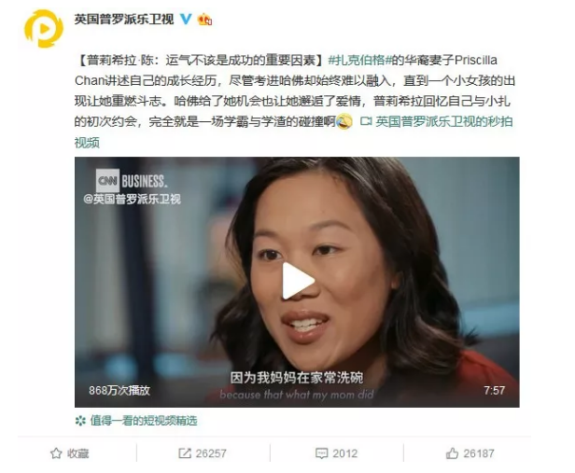
Task: Click the repost count 26257
Action: [x=211, y=453]
